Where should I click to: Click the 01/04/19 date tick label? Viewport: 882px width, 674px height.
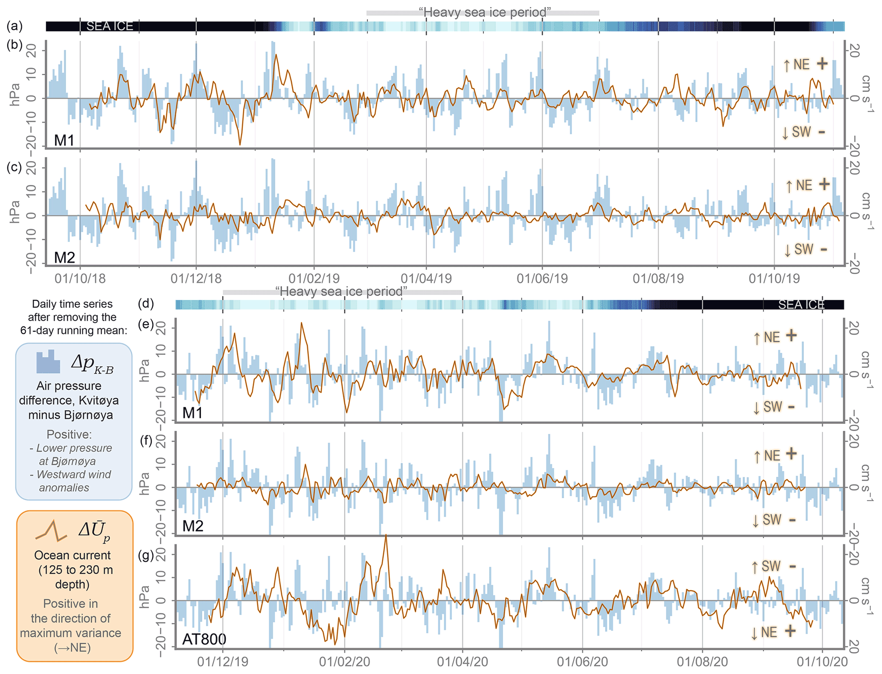tap(426, 279)
